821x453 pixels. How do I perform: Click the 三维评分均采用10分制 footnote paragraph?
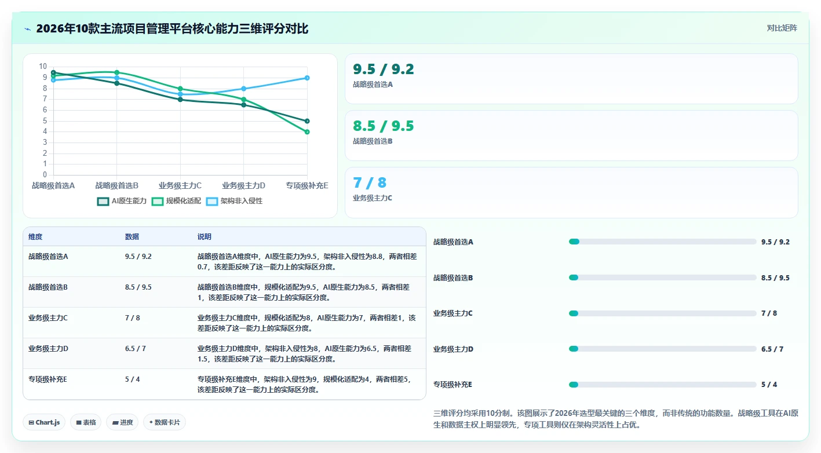616,419
